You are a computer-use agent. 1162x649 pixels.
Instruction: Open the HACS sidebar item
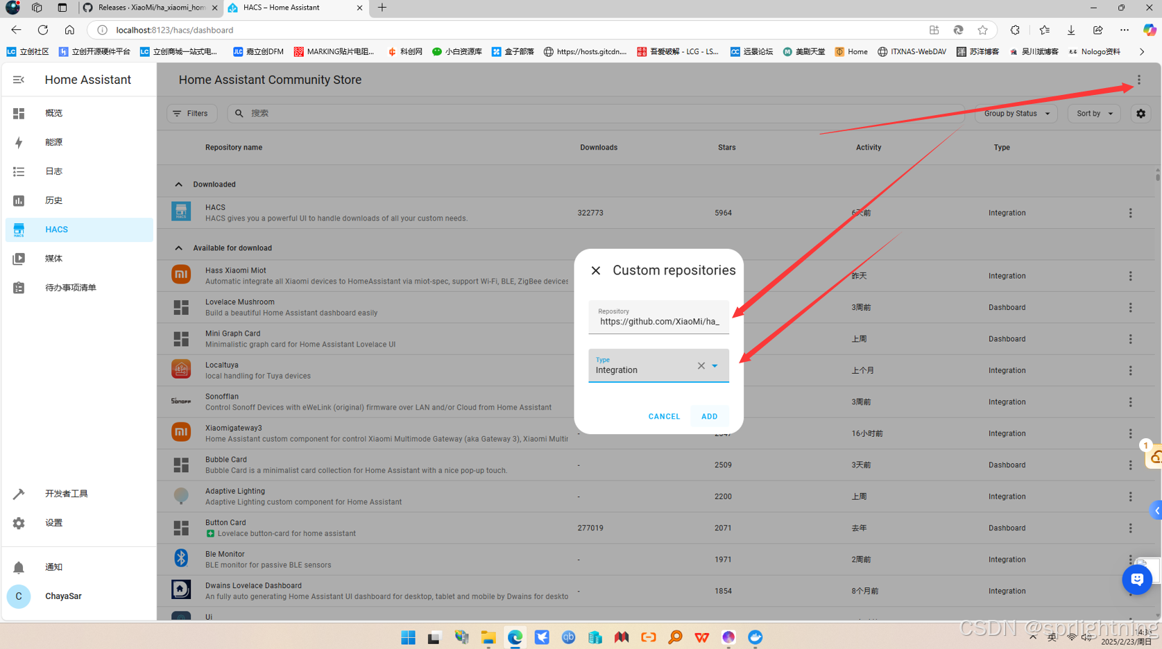tap(79, 230)
